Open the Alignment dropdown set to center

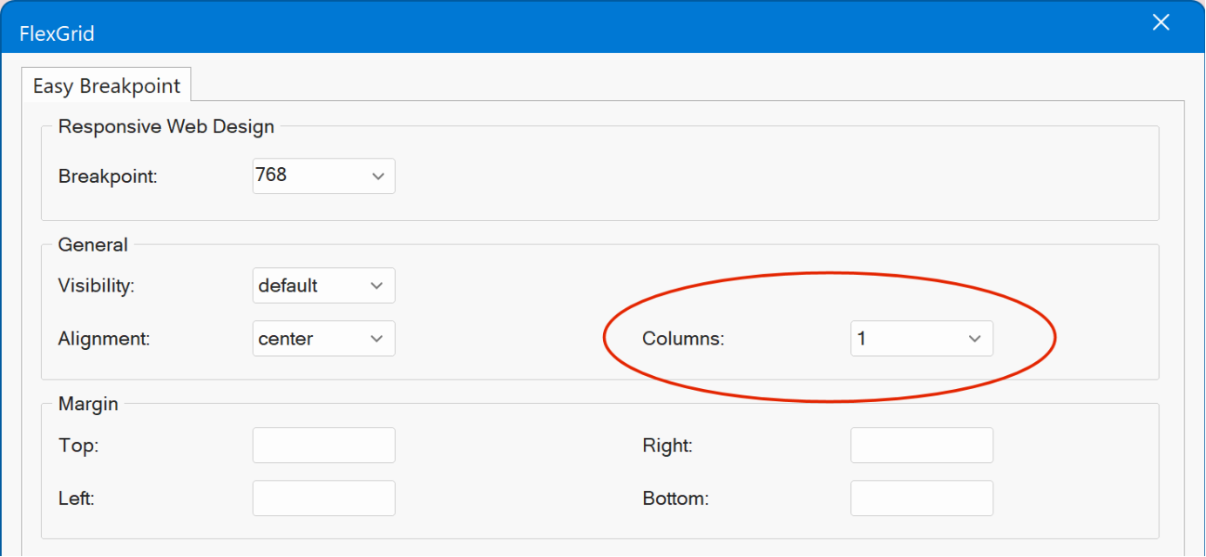(323, 339)
